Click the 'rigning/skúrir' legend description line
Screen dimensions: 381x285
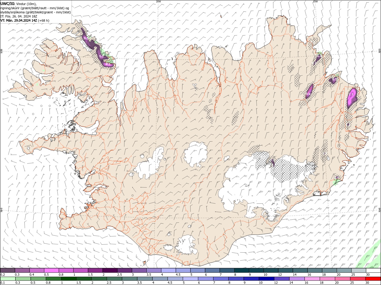coord(35,8)
